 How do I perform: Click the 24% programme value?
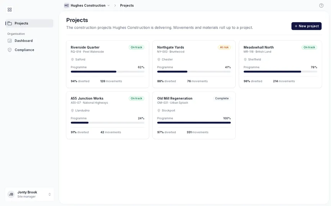[141, 118]
